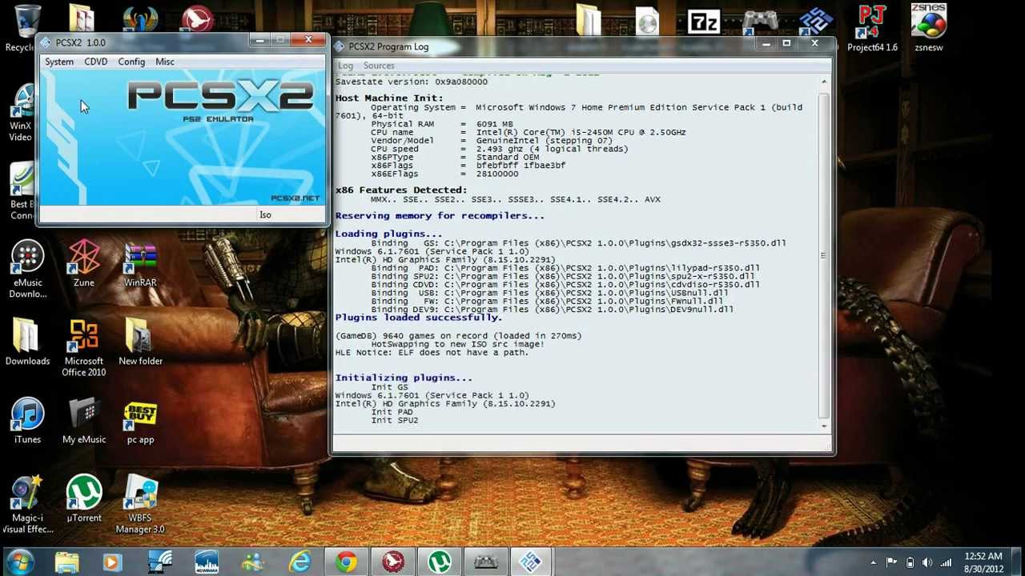Image resolution: width=1025 pixels, height=576 pixels.
Task: Click the Program Log vertical scrollbar thumb
Action: pyautogui.click(x=824, y=254)
